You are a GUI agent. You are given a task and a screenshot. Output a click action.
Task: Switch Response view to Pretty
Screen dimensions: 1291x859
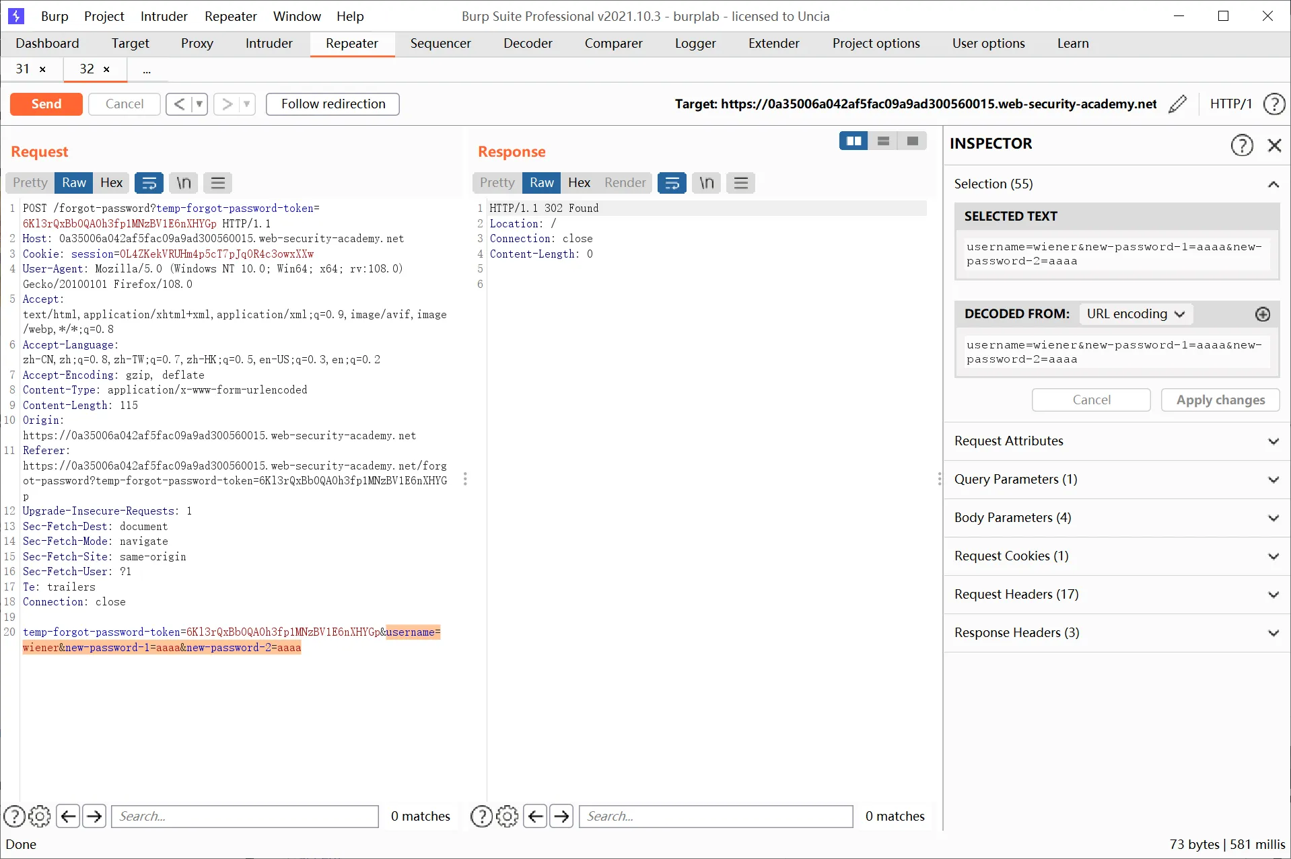point(497,183)
